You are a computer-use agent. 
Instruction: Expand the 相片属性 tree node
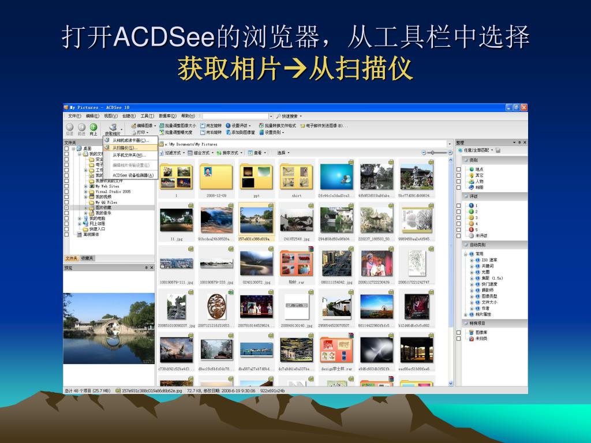pyautogui.click(x=466, y=314)
